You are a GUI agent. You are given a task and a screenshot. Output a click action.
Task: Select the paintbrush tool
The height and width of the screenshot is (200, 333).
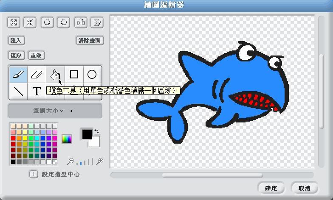point(18,75)
